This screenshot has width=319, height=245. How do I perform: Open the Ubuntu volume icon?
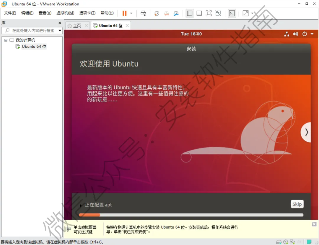(x=296, y=34)
